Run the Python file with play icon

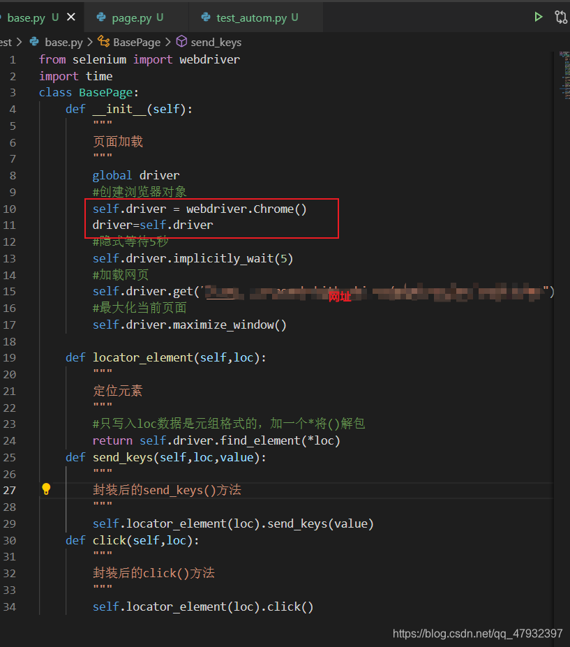538,17
